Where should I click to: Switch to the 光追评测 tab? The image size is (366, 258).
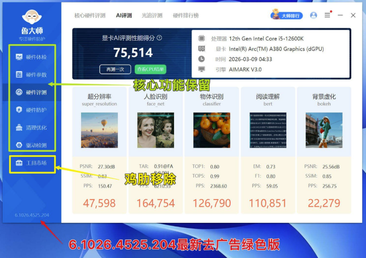coord(152,15)
